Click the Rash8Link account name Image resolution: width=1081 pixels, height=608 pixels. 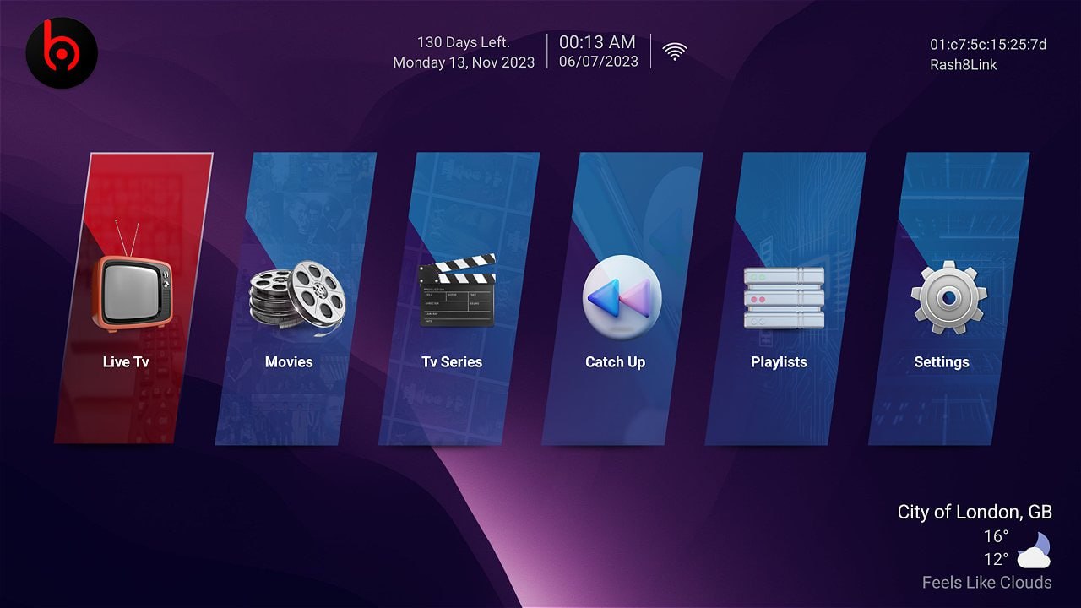[x=963, y=65]
